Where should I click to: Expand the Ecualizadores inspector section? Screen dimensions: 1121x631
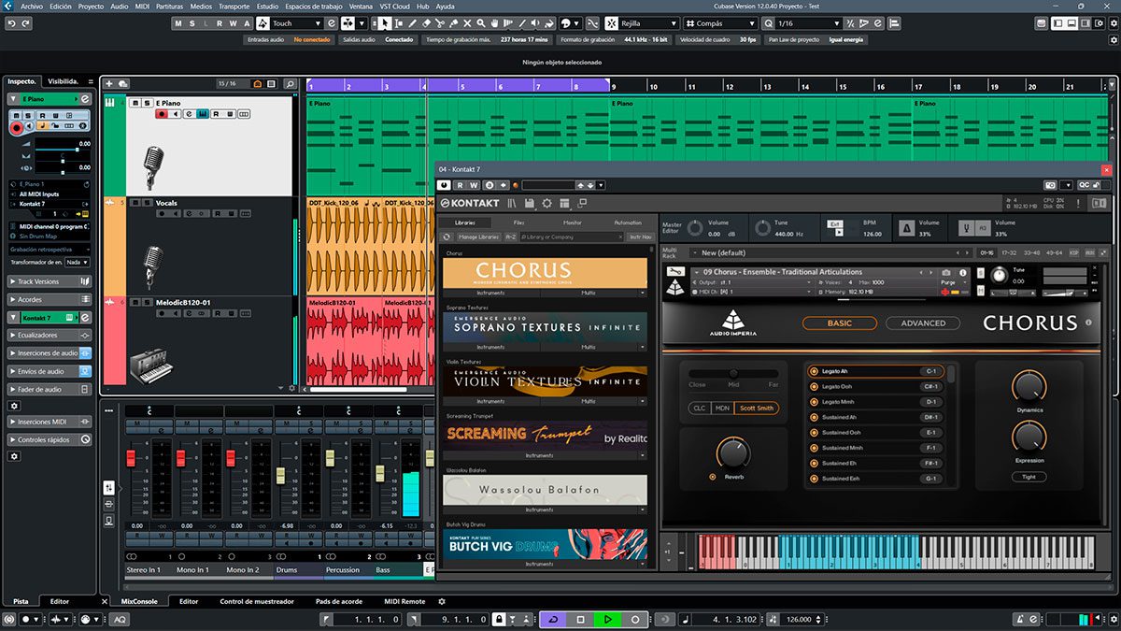(50, 335)
